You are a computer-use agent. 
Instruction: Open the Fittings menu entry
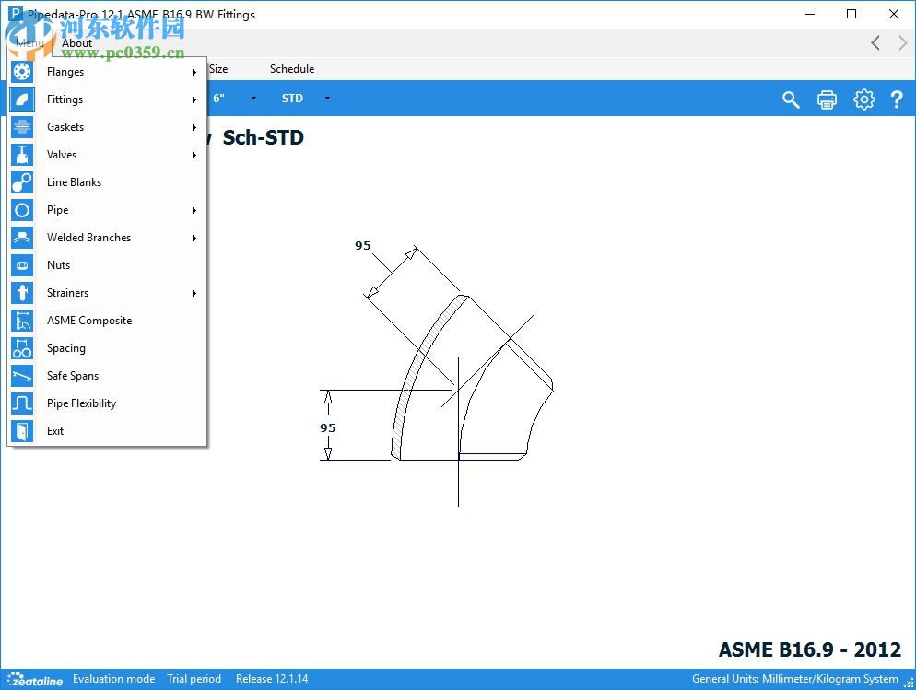(108, 99)
